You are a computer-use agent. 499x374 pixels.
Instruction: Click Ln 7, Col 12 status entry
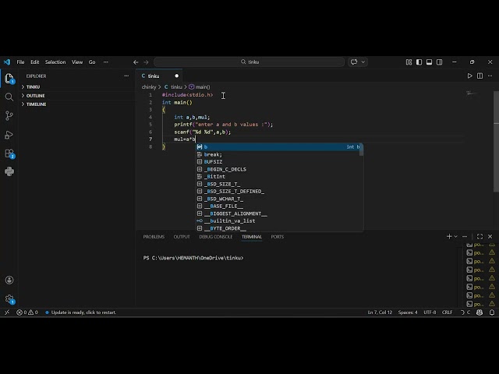pyautogui.click(x=380, y=312)
